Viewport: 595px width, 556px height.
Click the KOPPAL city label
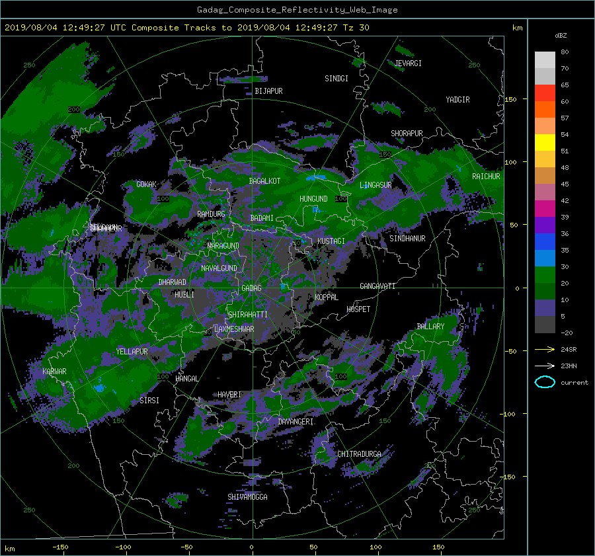tap(327, 298)
